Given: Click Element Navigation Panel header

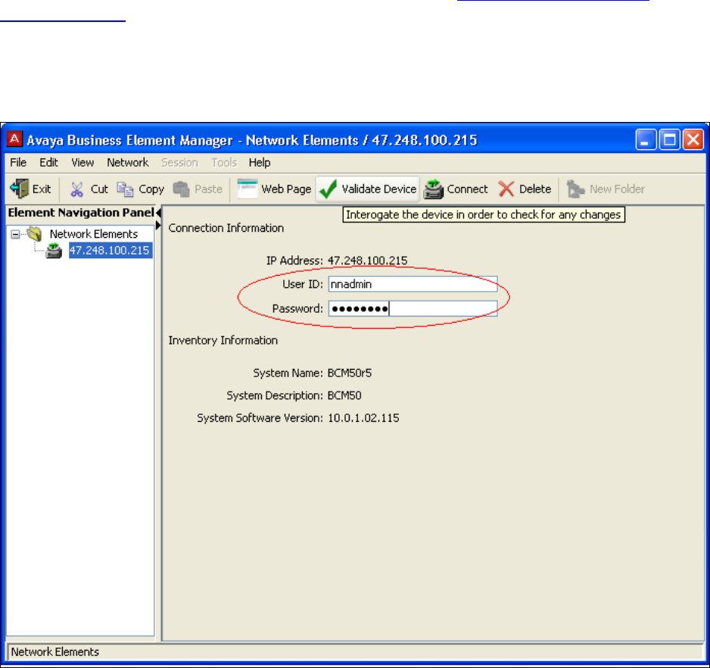Looking at the screenshot, I should click(81, 213).
